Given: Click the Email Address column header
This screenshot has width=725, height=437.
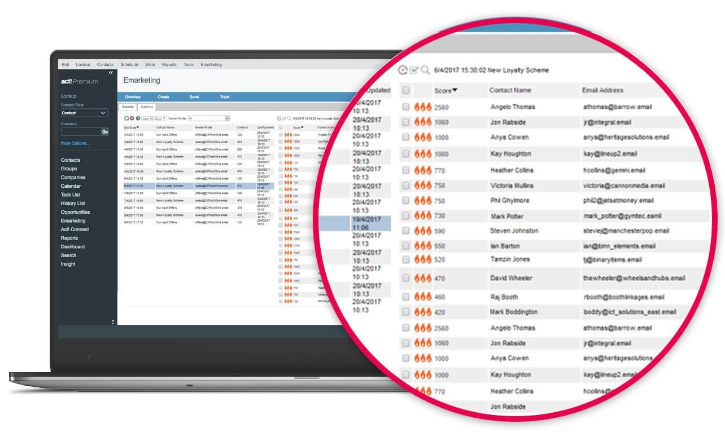Looking at the screenshot, I should tap(602, 90).
